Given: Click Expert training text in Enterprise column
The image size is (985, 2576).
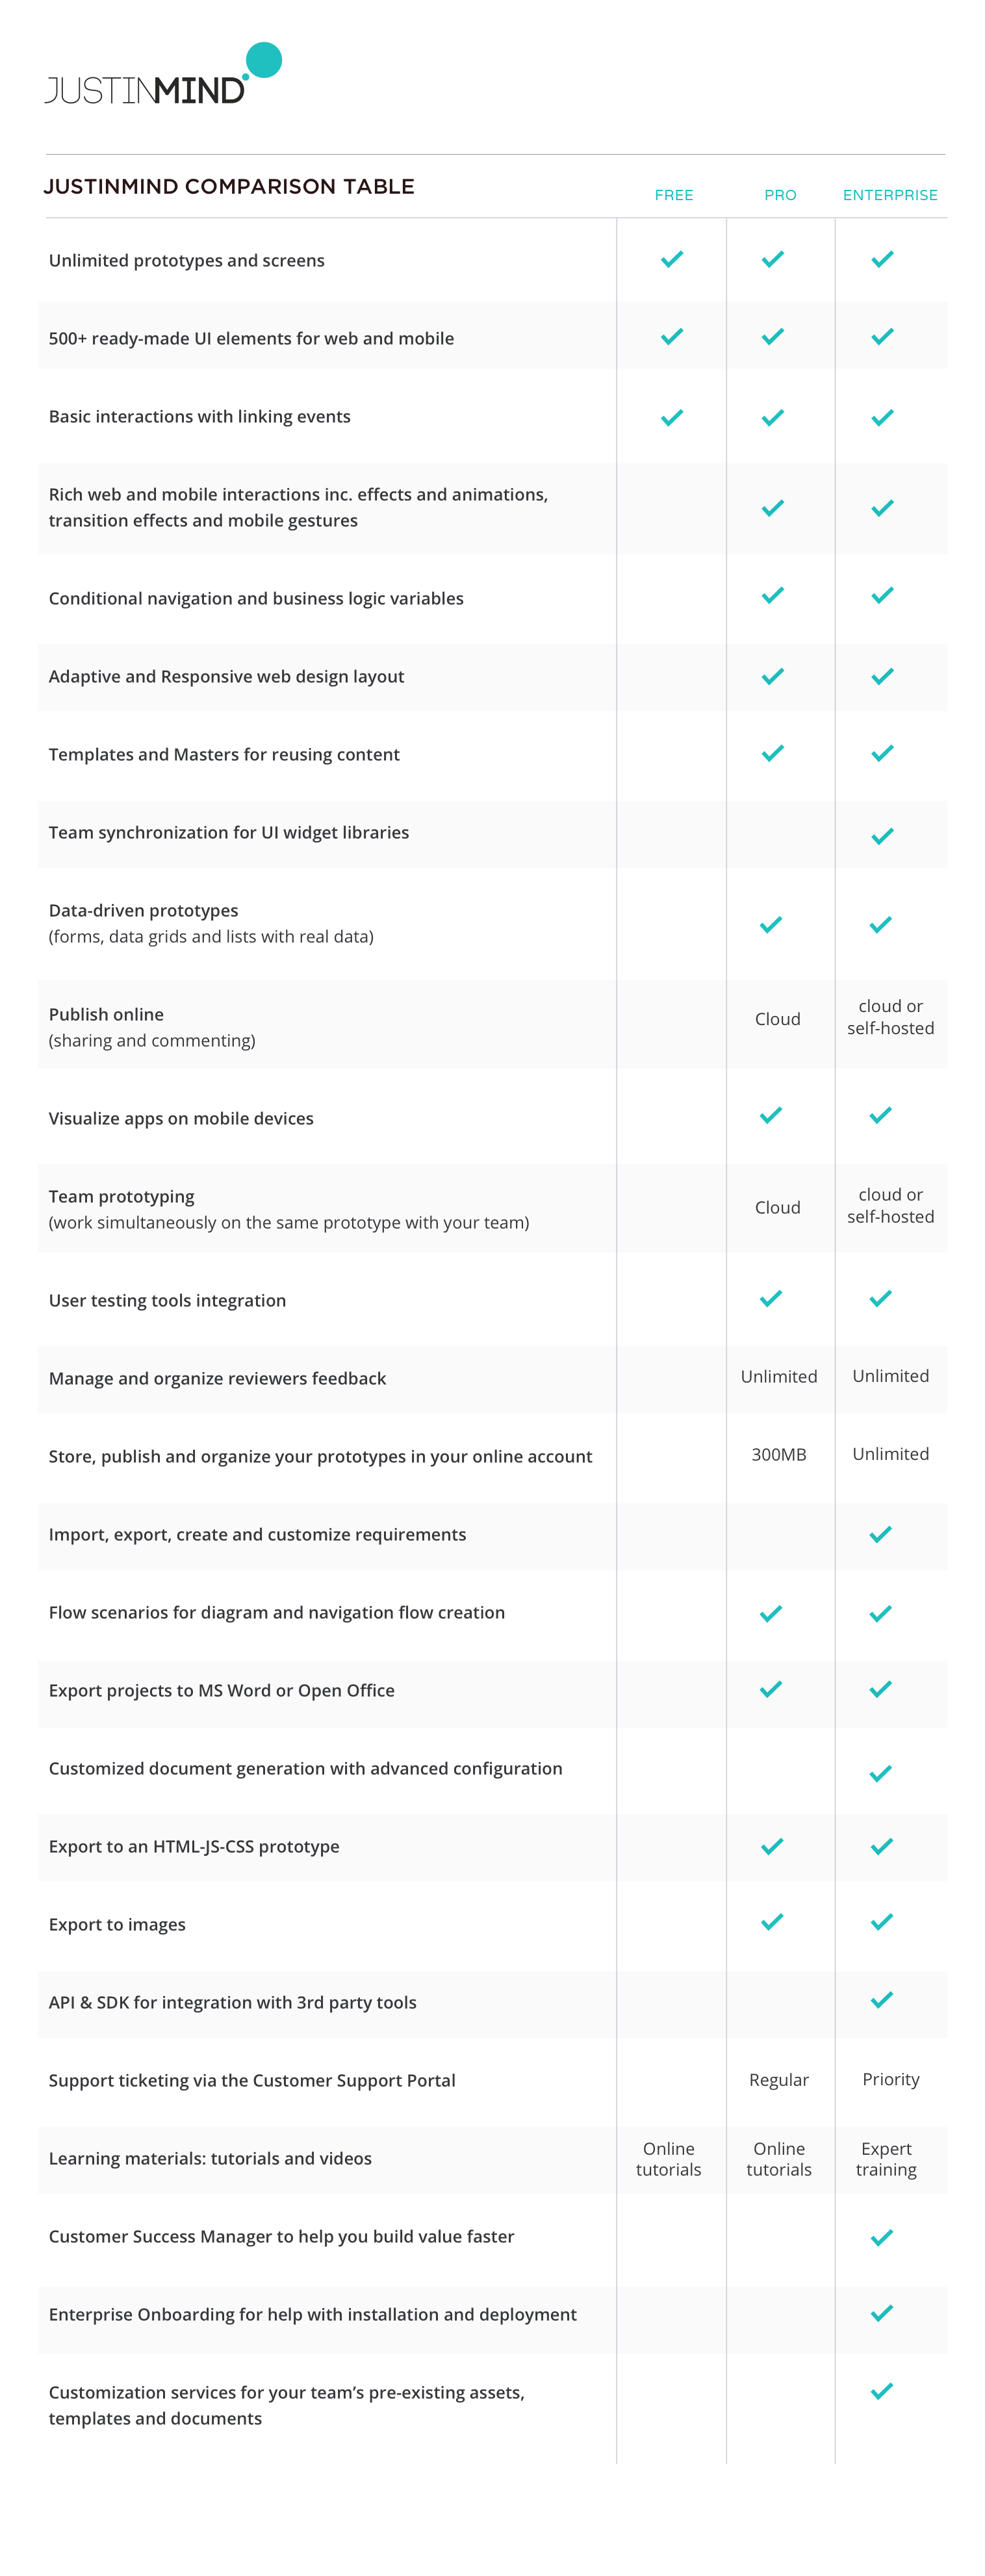Looking at the screenshot, I should [886, 2158].
